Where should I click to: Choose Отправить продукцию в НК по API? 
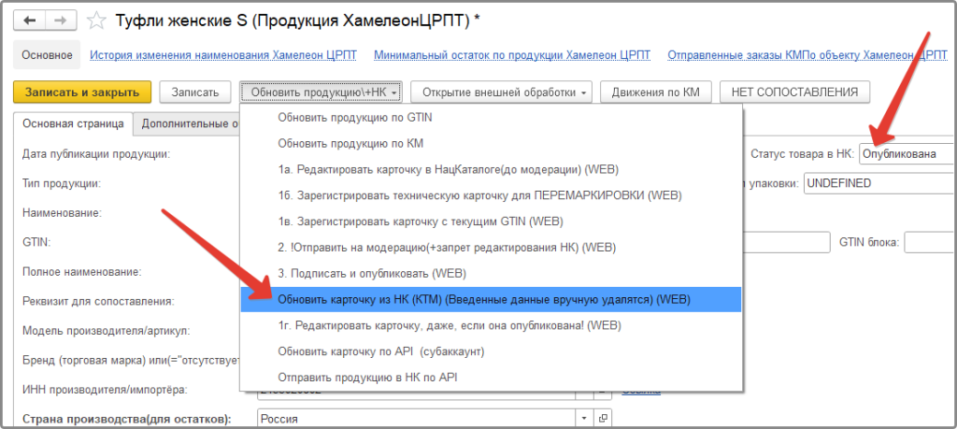[x=491, y=378]
